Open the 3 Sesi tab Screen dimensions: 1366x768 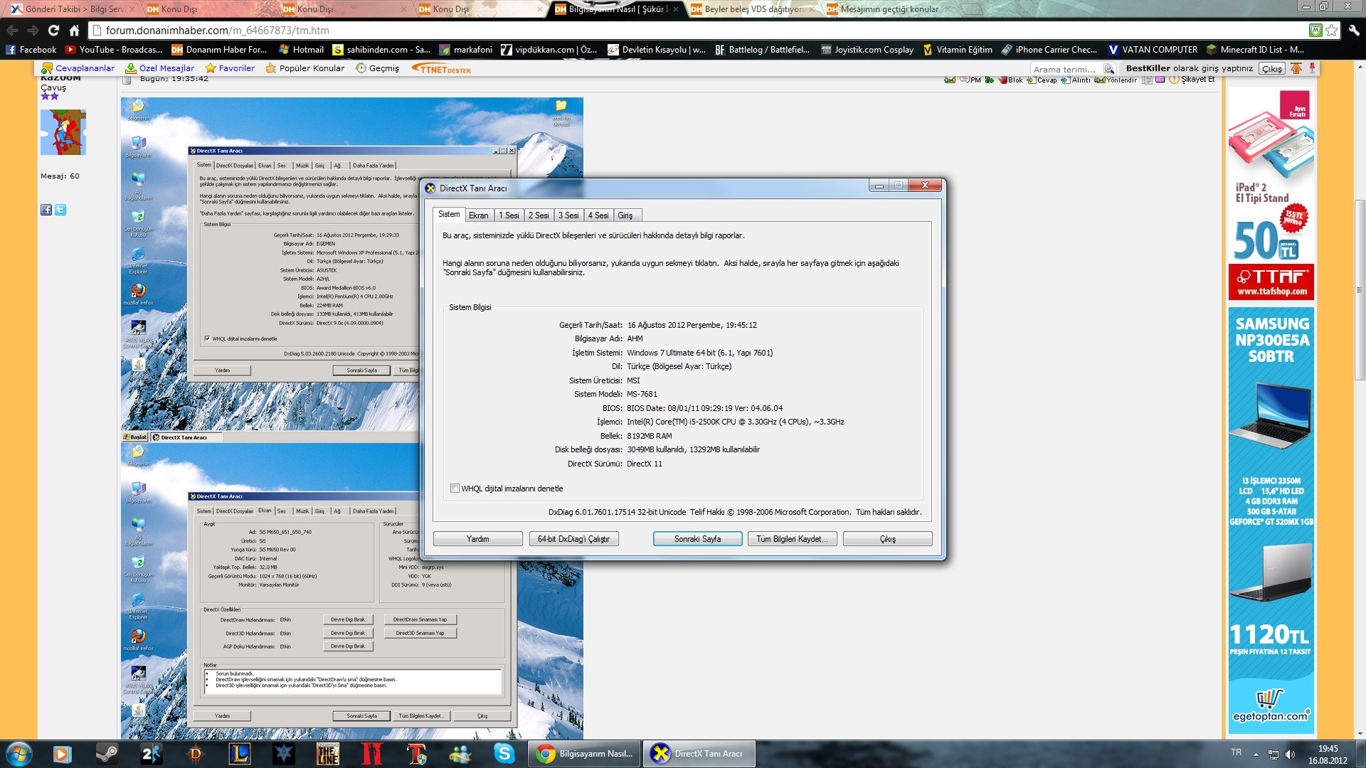click(568, 215)
